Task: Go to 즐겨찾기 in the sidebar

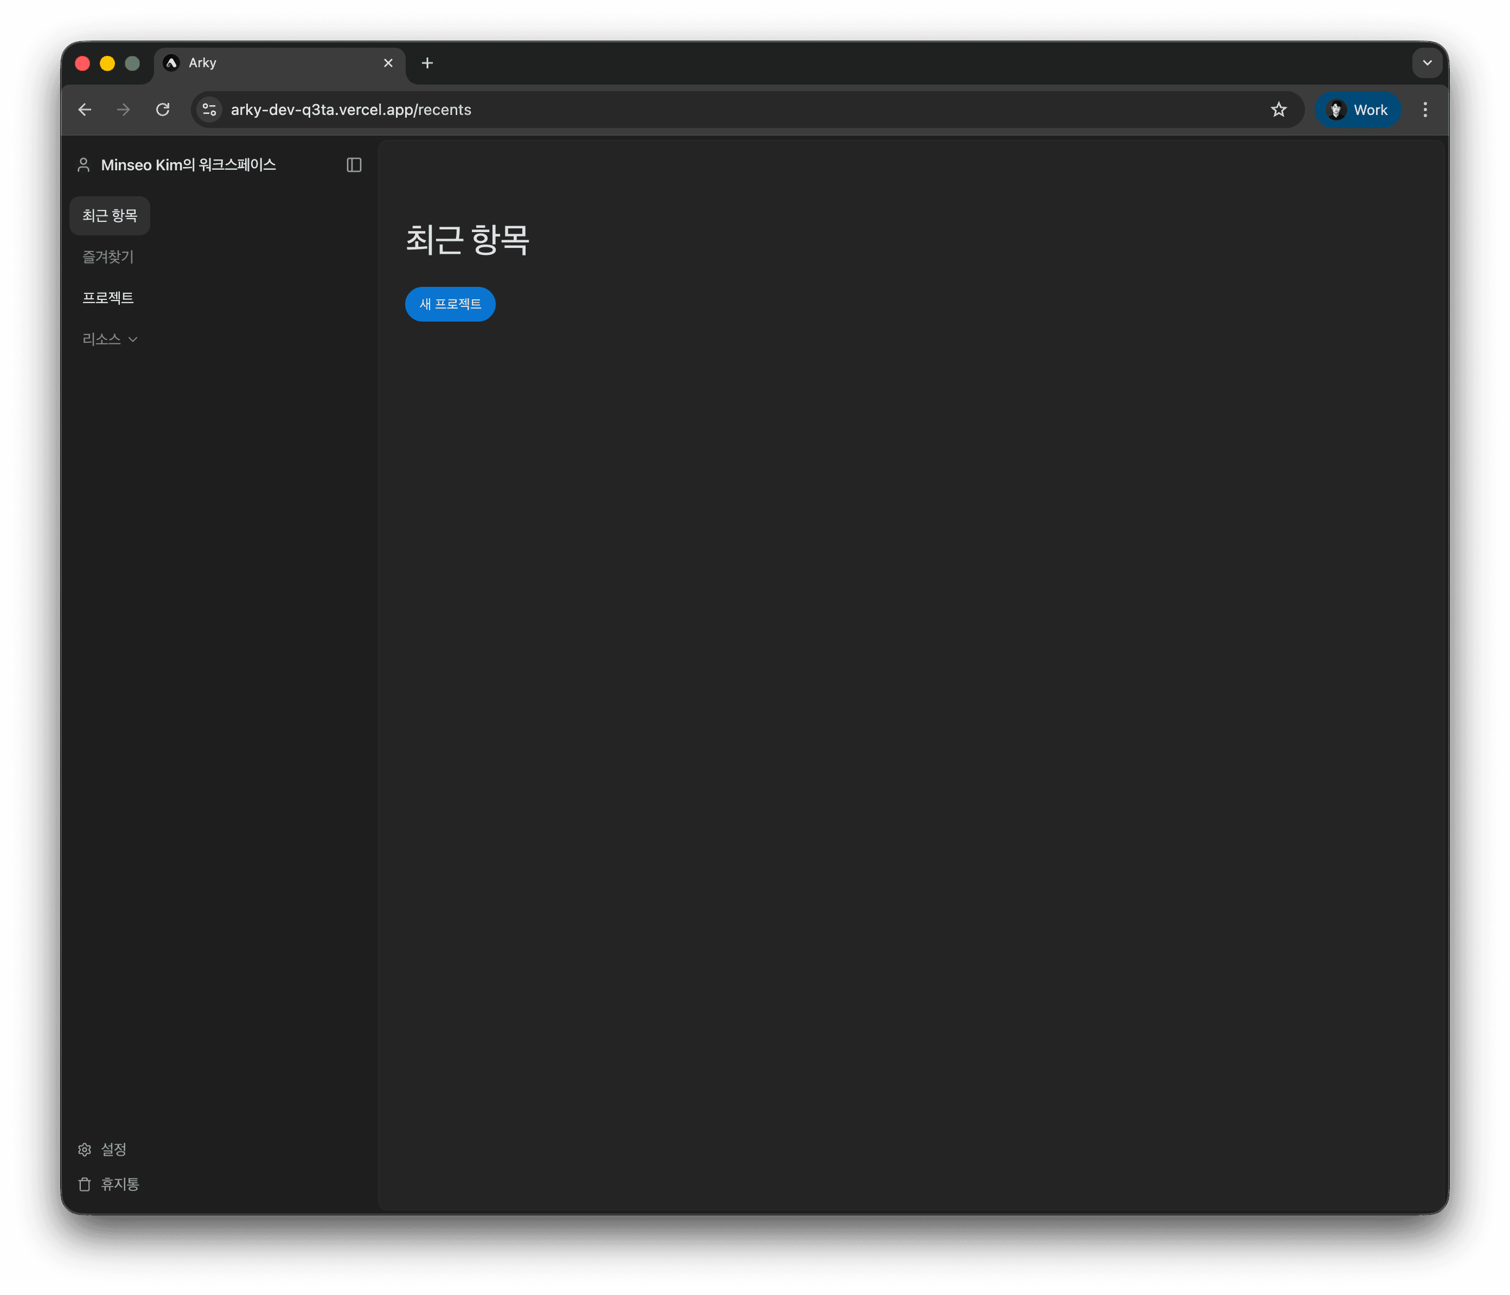Action: (x=108, y=257)
